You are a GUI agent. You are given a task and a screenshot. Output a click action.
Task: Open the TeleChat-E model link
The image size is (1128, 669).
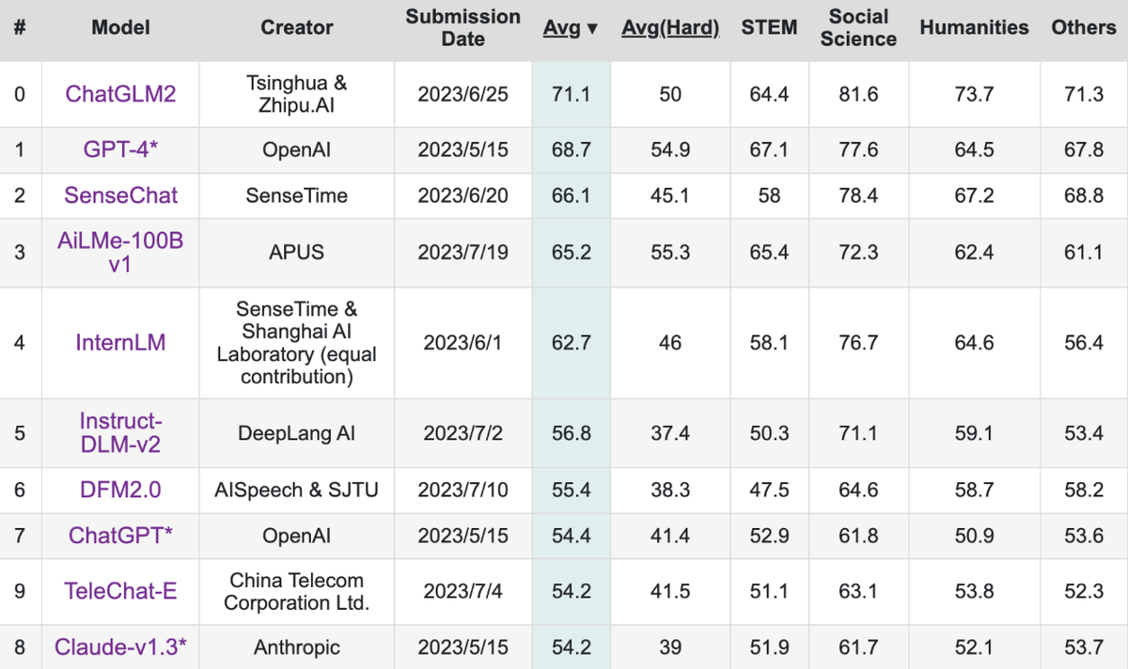point(120,591)
